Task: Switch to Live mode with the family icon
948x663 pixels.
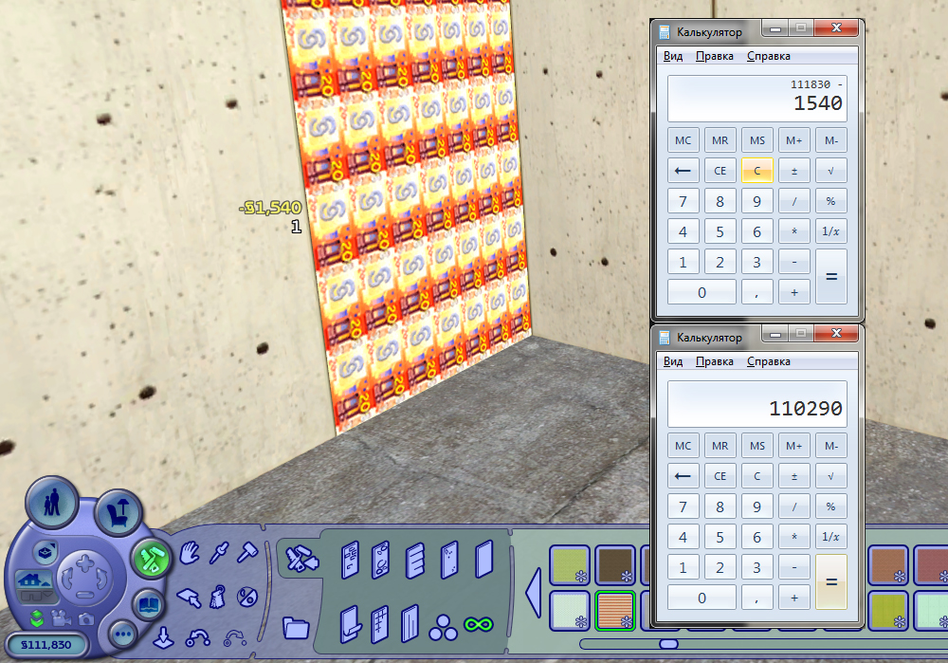Action: tap(52, 503)
